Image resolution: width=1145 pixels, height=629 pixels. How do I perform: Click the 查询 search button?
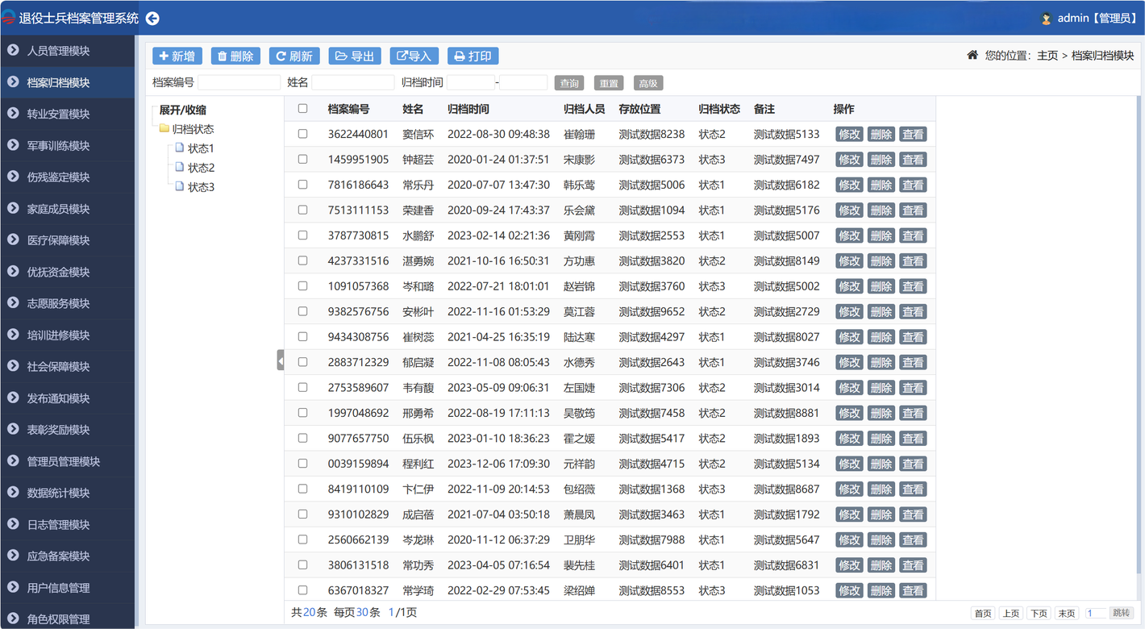[x=569, y=83]
